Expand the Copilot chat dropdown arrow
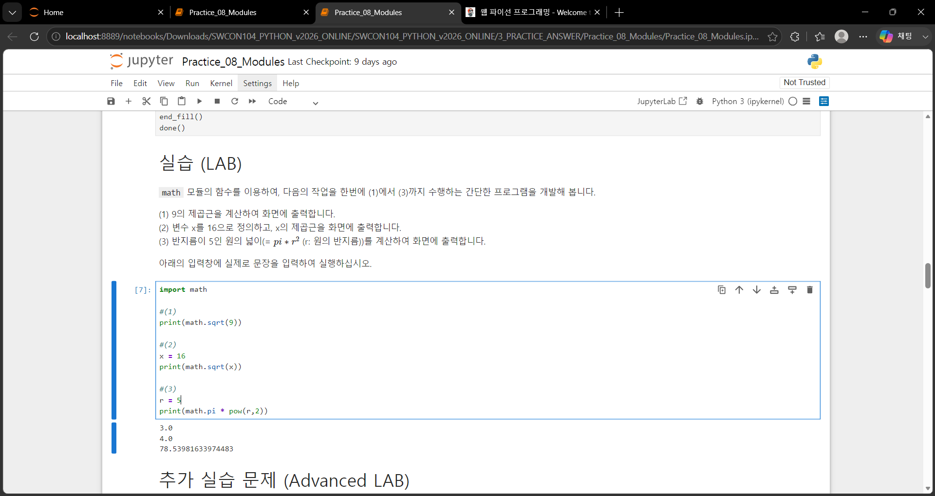Screen dimensions: 935x496 925,36
